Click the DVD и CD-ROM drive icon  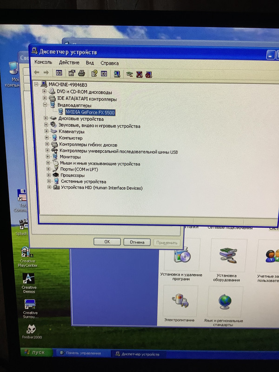click(x=52, y=91)
